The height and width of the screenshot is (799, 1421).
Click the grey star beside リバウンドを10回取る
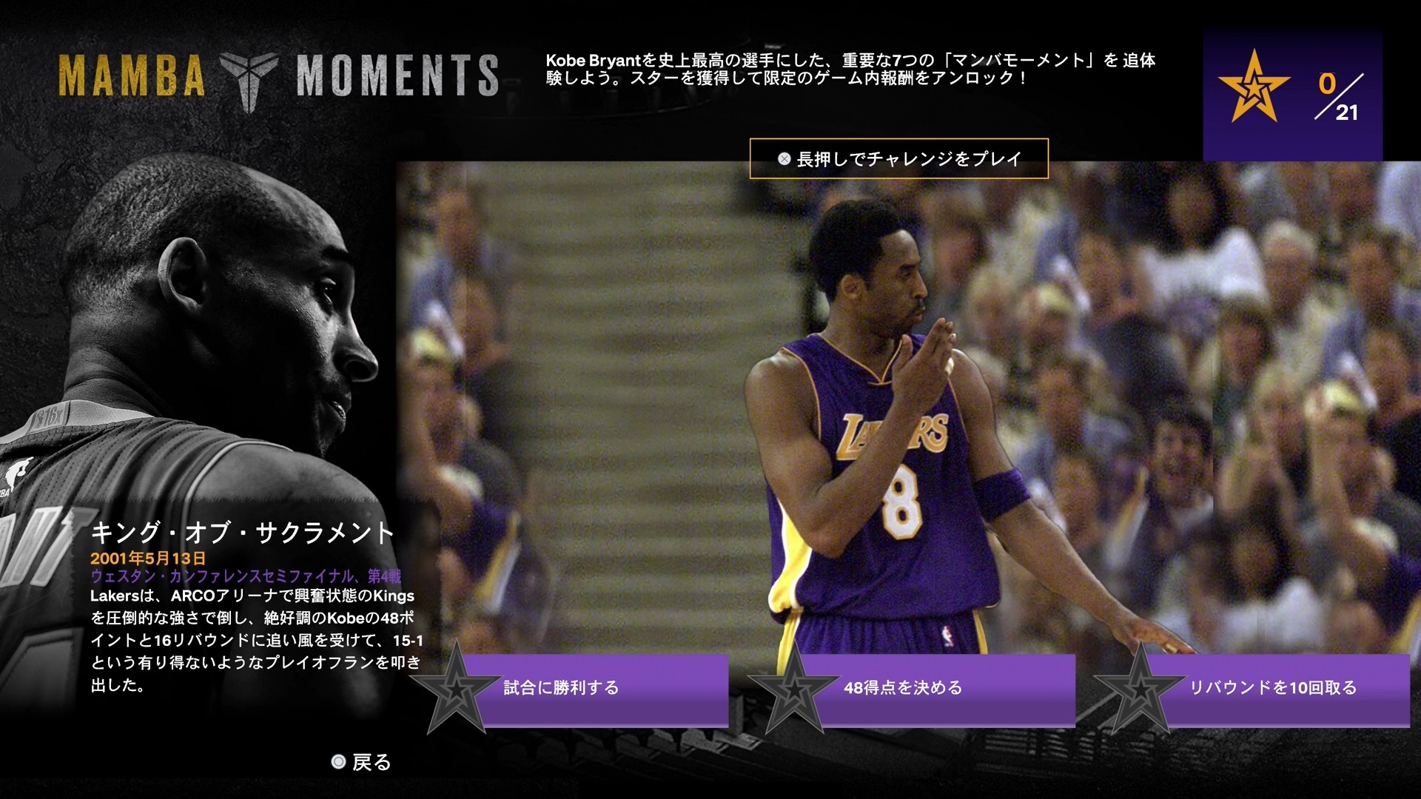pyautogui.click(x=1140, y=690)
